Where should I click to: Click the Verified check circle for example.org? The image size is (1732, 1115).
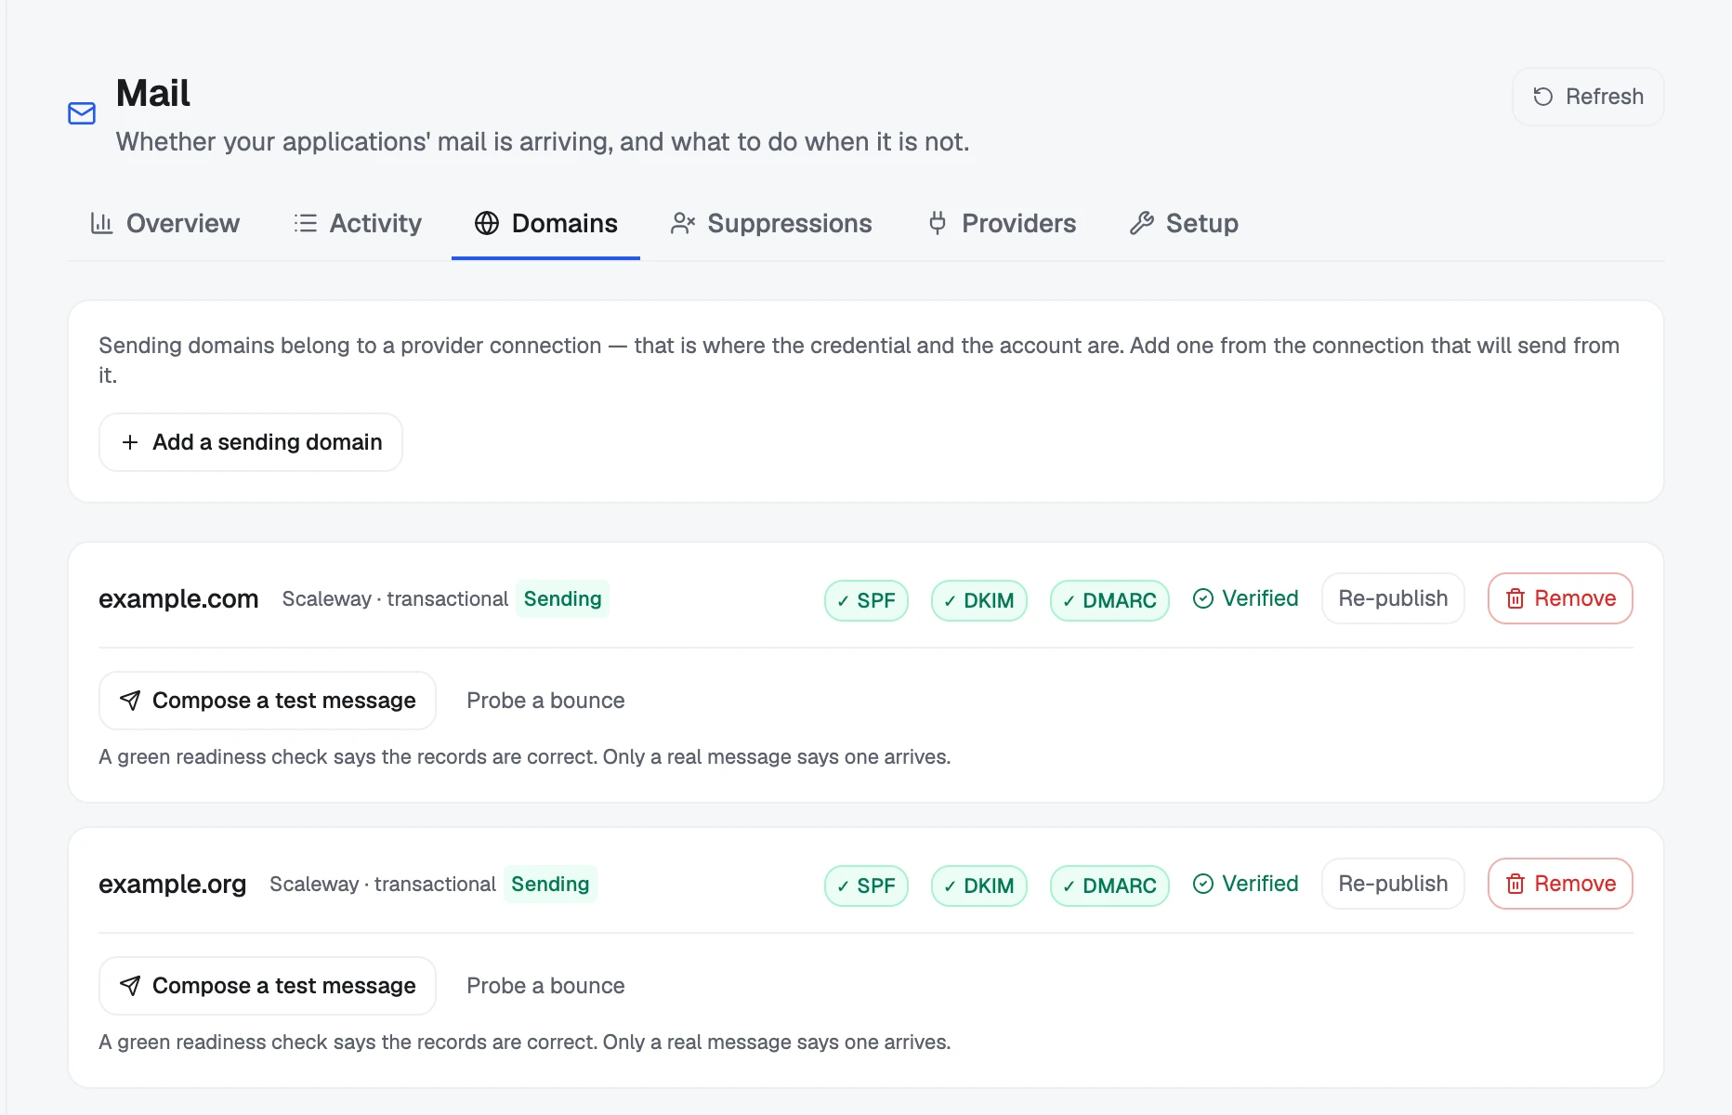point(1203,884)
